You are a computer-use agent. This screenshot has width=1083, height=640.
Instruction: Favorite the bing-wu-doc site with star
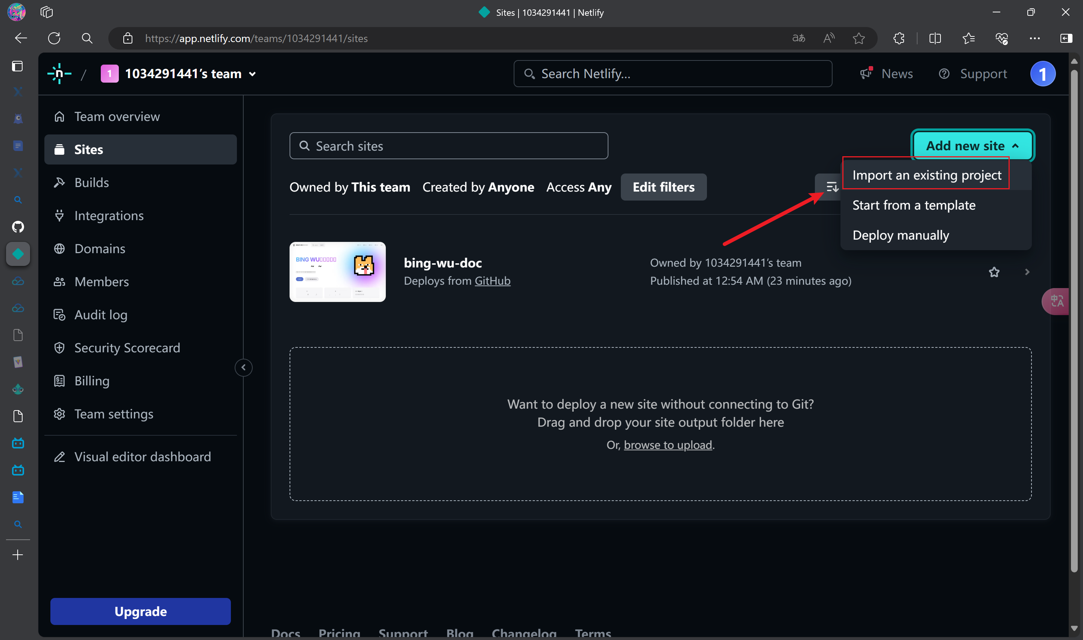(994, 272)
